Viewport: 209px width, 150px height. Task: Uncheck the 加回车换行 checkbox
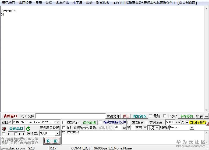coord(187,122)
